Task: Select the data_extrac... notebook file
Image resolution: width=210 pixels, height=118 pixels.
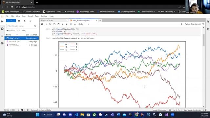Action: tap(22, 38)
